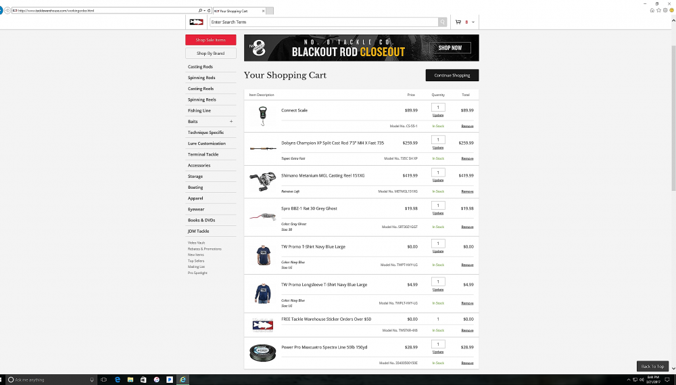This screenshot has height=385, width=676.
Task: Click the Back To Top button
Action: coord(652,367)
